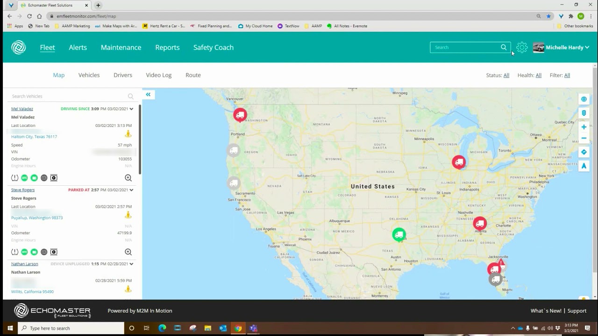
Task: Open street view for Nathan Larson
Action: point(128,289)
